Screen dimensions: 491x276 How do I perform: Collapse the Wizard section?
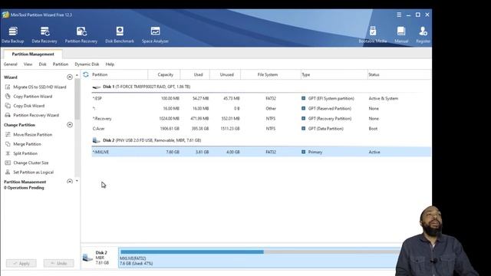pos(70,77)
